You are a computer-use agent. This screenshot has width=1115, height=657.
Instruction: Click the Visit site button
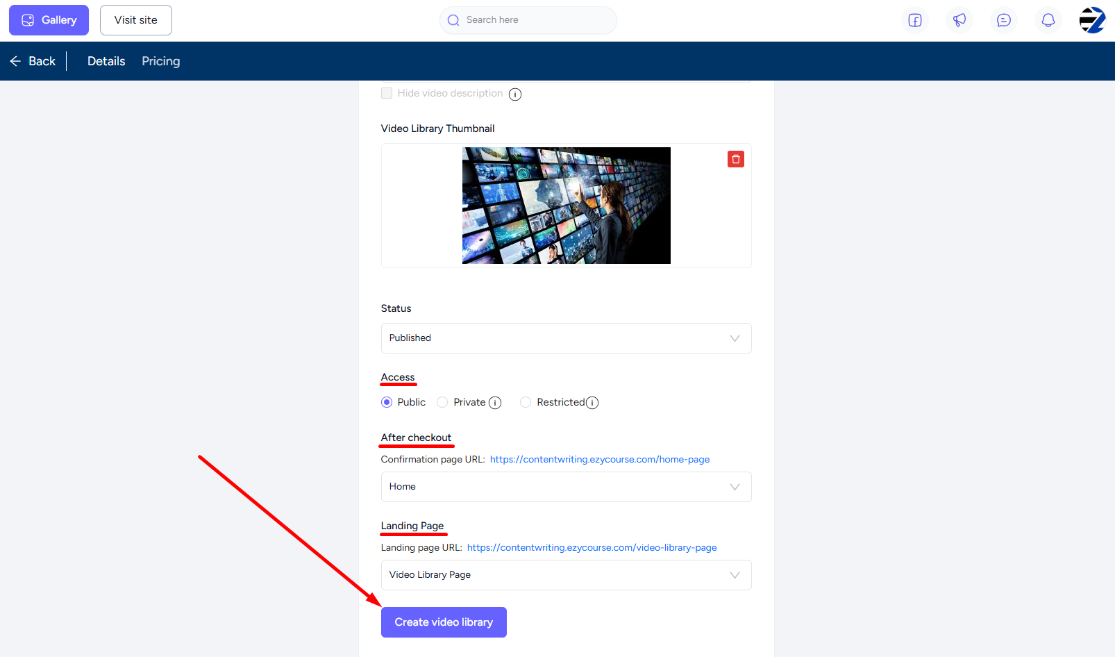click(x=136, y=20)
